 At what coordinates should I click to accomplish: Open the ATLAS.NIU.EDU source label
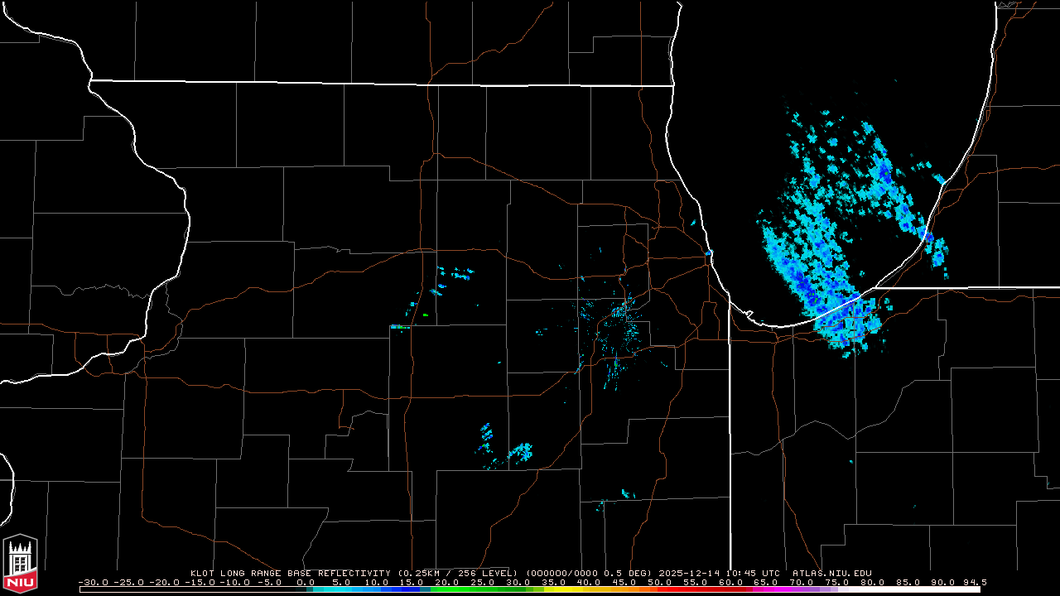[x=831, y=573]
